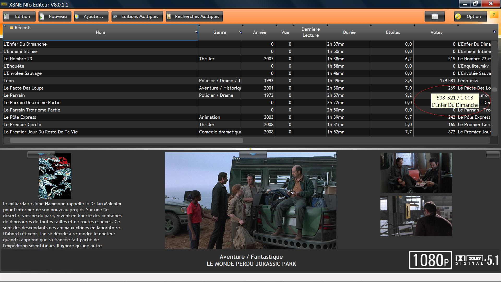Screen dimensions: 501x282
Task: Click the vertical scrollbar thumb of the movie list
Action: (494, 89)
